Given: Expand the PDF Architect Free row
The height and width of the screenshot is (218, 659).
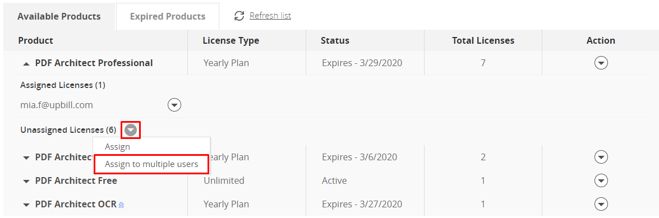Looking at the screenshot, I should pos(26,182).
